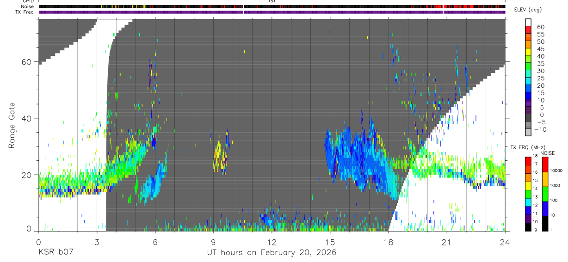
Task: Click the '24' hour tick label on x-axis
Action: pyautogui.click(x=505, y=242)
